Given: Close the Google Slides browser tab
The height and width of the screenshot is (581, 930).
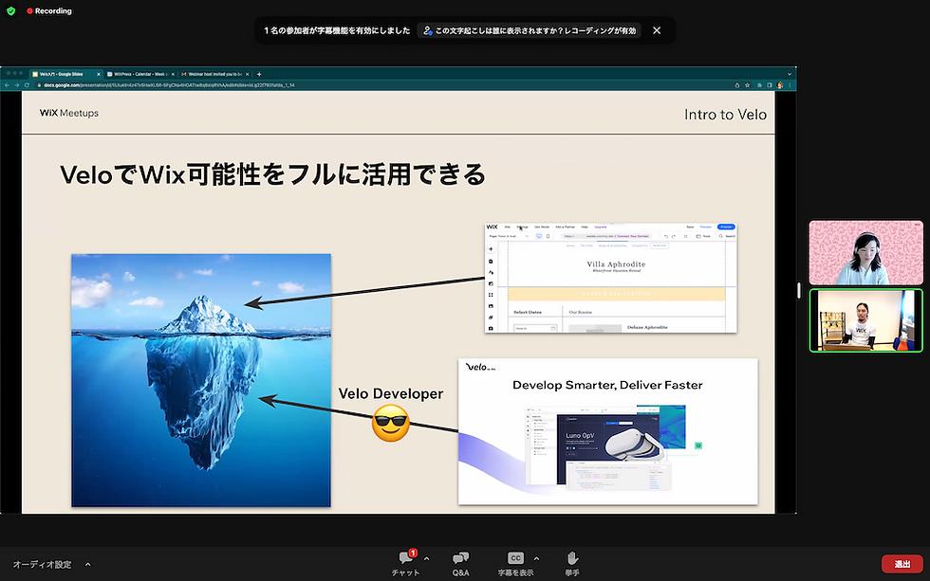Looking at the screenshot, I should (x=99, y=74).
